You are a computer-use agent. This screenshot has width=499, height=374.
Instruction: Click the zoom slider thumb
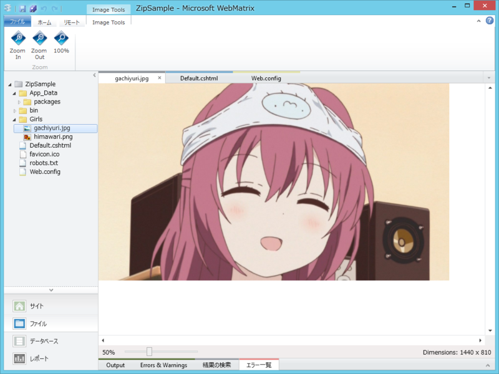149,352
